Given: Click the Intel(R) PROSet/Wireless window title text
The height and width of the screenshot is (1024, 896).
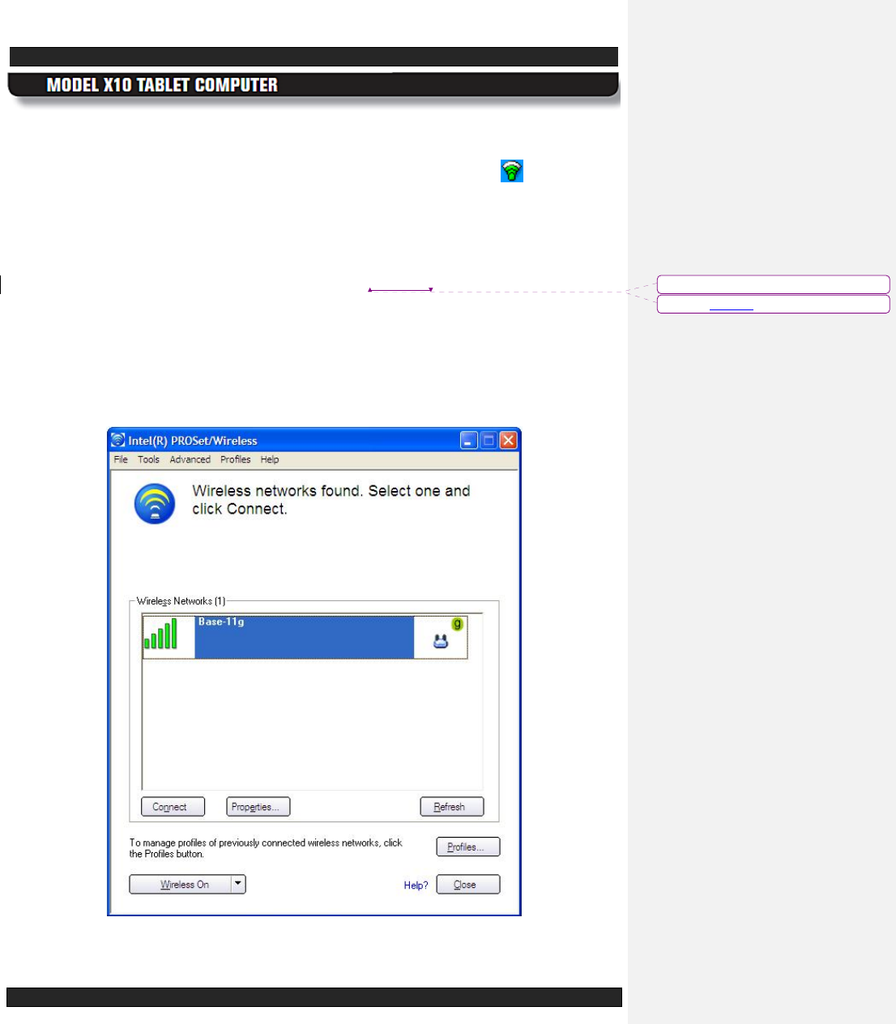Looking at the screenshot, I should (193, 441).
